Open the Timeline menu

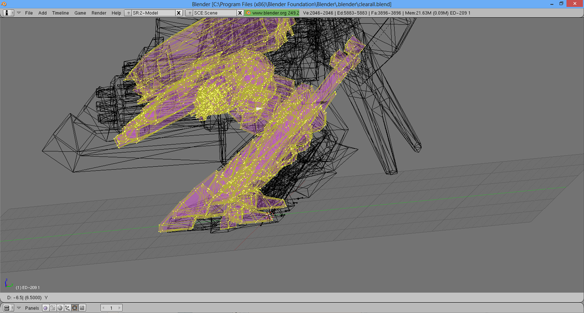60,13
